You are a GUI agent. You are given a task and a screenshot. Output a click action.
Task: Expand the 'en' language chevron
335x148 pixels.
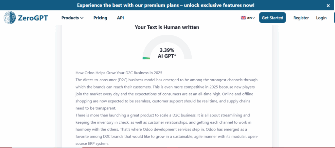tap(254, 18)
